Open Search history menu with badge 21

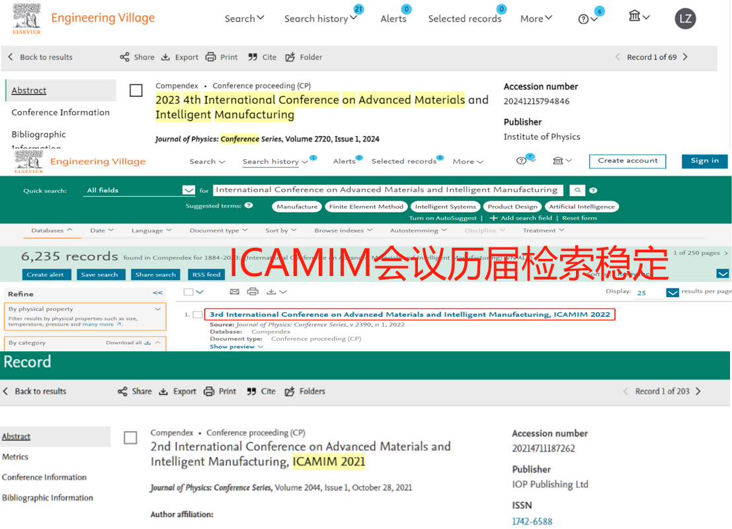coord(321,18)
